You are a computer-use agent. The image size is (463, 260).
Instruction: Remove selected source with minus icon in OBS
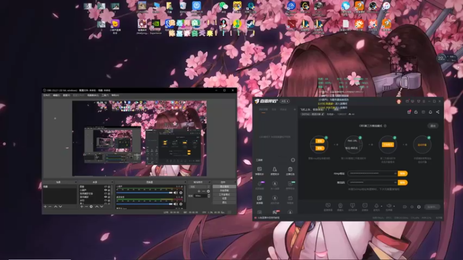[x=86, y=207]
